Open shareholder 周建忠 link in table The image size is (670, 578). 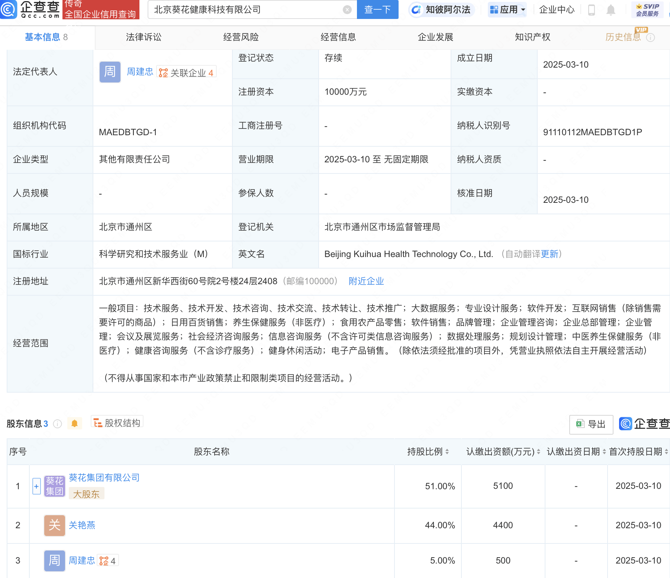[82, 561]
